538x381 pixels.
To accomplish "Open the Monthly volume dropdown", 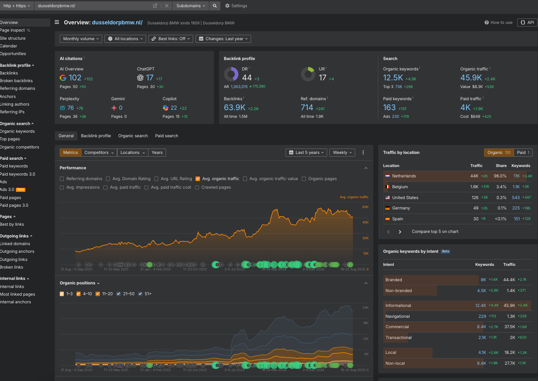I will click(x=81, y=39).
